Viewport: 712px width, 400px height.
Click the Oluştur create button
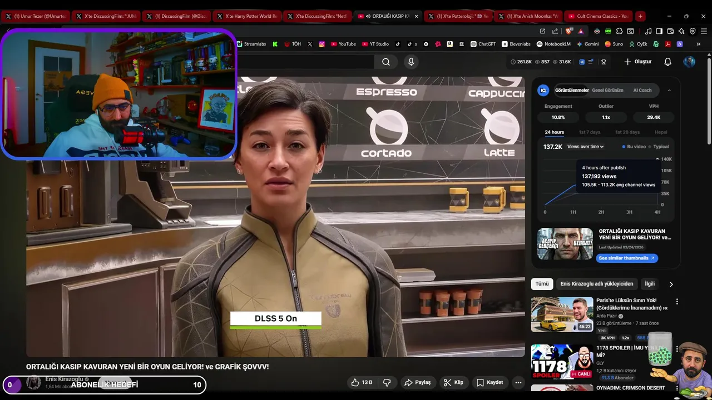[x=637, y=62]
